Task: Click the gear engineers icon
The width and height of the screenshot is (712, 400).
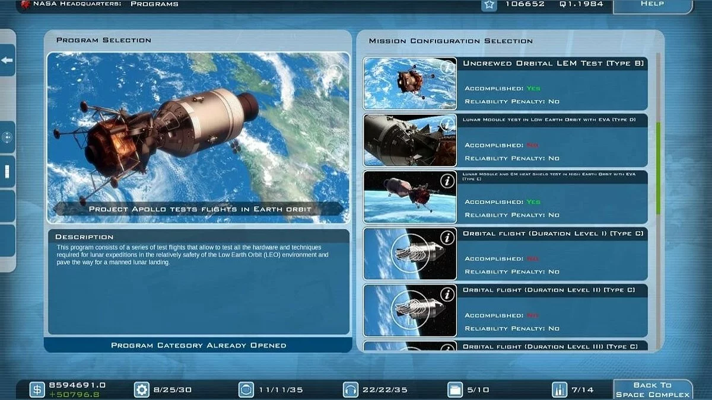Action: (142, 389)
